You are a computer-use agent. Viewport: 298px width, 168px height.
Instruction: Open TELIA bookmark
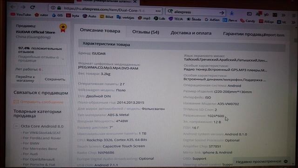(176, 19)
